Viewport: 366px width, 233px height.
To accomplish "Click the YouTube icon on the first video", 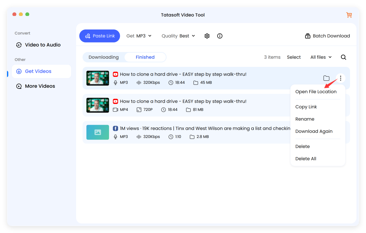I will (115, 74).
